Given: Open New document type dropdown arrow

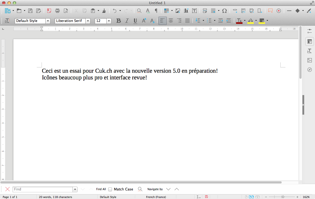Looking at the screenshot, I should coord(13,11).
